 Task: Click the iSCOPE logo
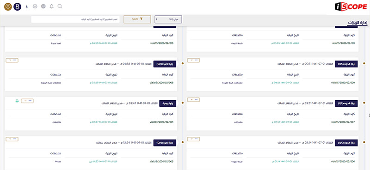click(351, 7)
